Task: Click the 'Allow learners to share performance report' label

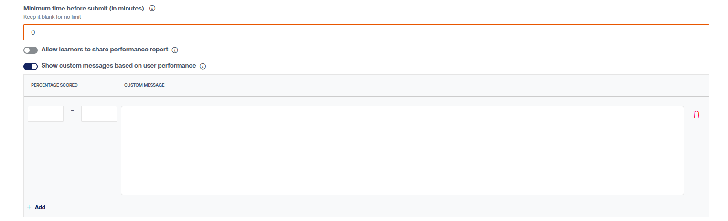Action: click(x=105, y=50)
